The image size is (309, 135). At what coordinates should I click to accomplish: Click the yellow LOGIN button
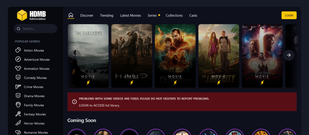(289, 15)
